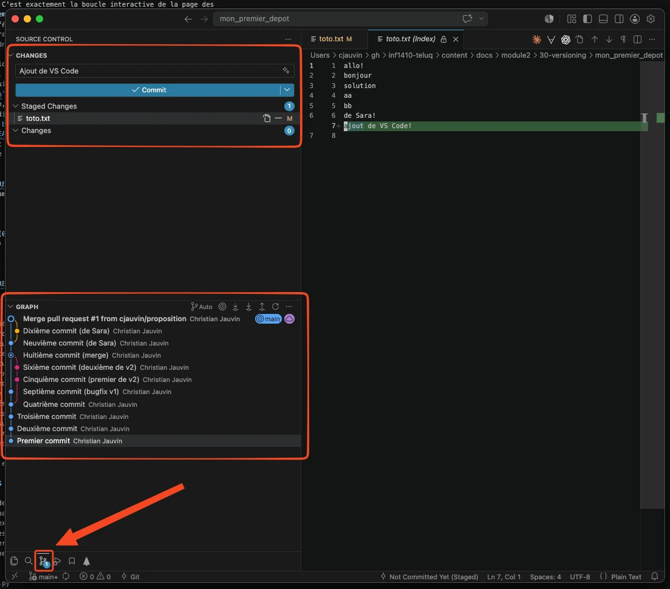Go forward with the right navigation arrow
The image size is (670, 589).
(204, 19)
